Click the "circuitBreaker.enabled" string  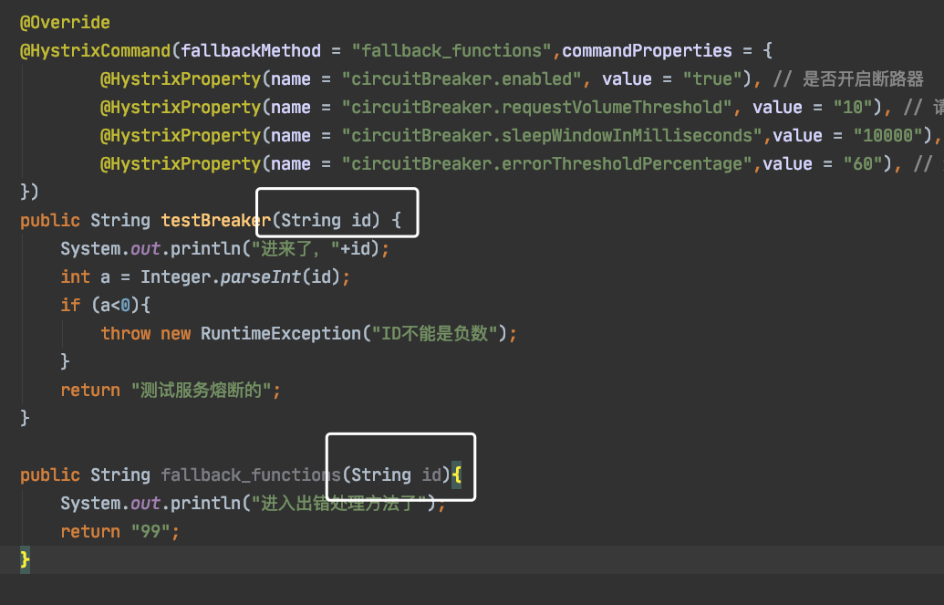point(462,79)
